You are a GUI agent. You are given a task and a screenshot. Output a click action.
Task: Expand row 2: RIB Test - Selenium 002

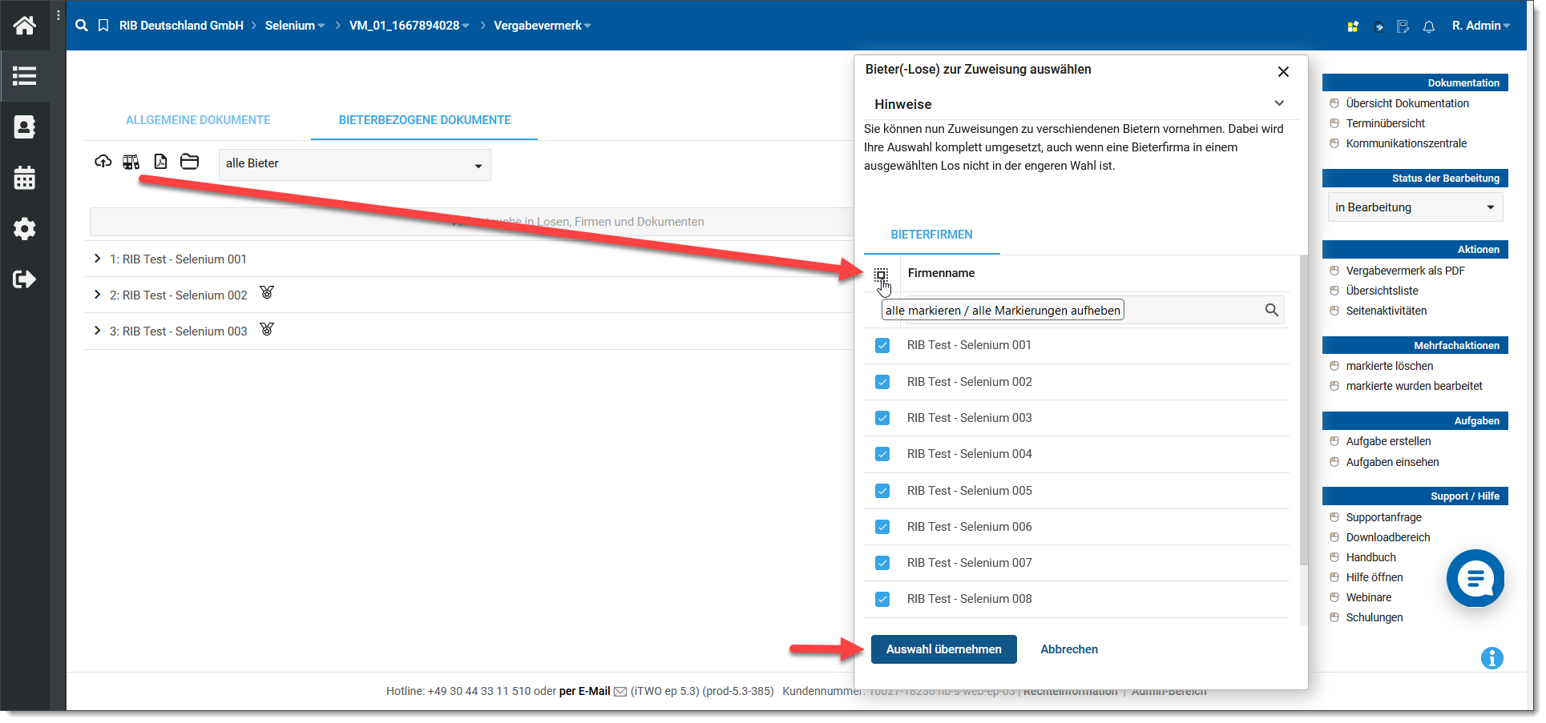97,295
